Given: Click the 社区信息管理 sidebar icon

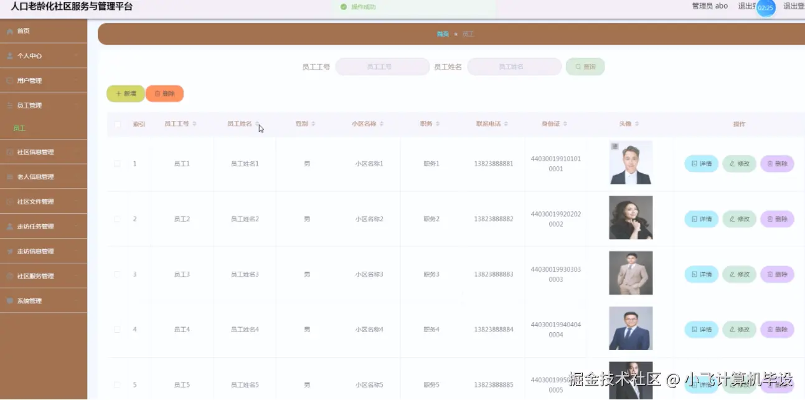Looking at the screenshot, I should 10,152.
